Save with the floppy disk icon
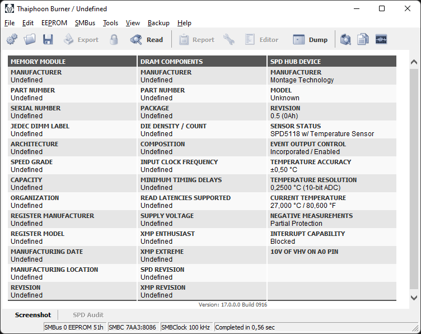The width and height of the screenshot is (421, 334). 48,39
